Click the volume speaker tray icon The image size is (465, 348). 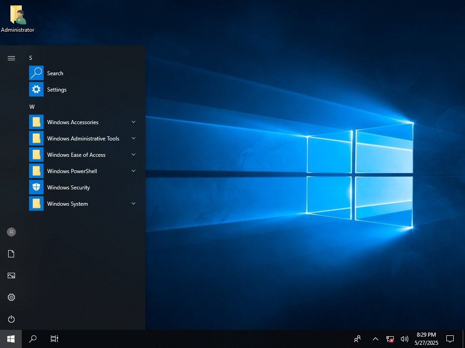(404, 339)
